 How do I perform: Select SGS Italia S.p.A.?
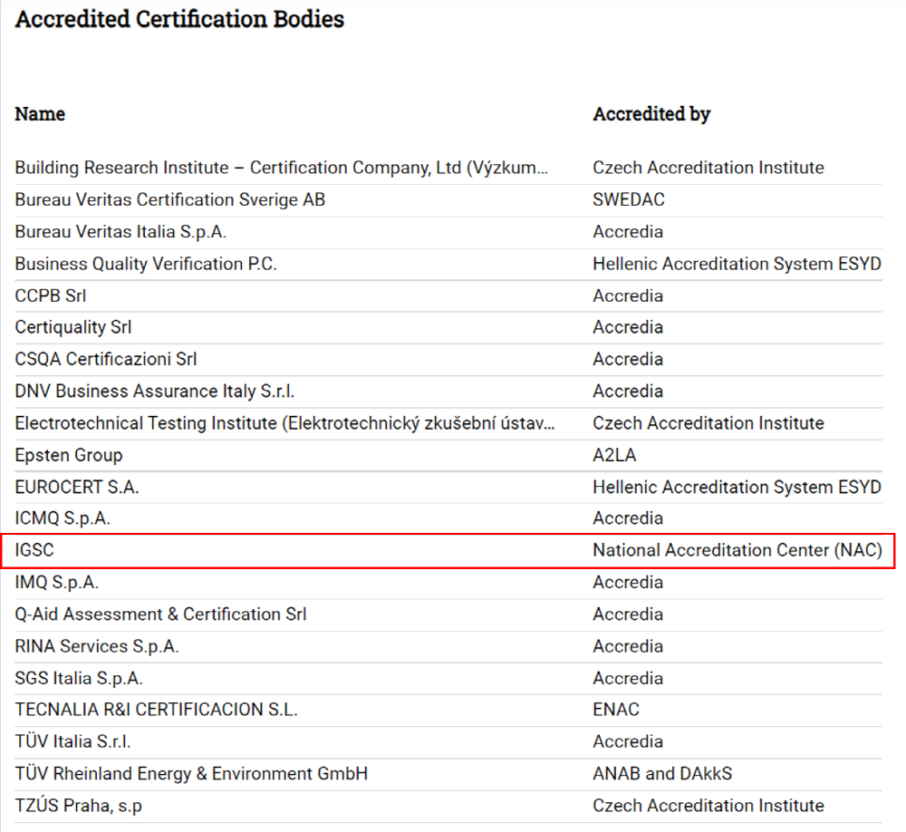[x=79, y=678]
